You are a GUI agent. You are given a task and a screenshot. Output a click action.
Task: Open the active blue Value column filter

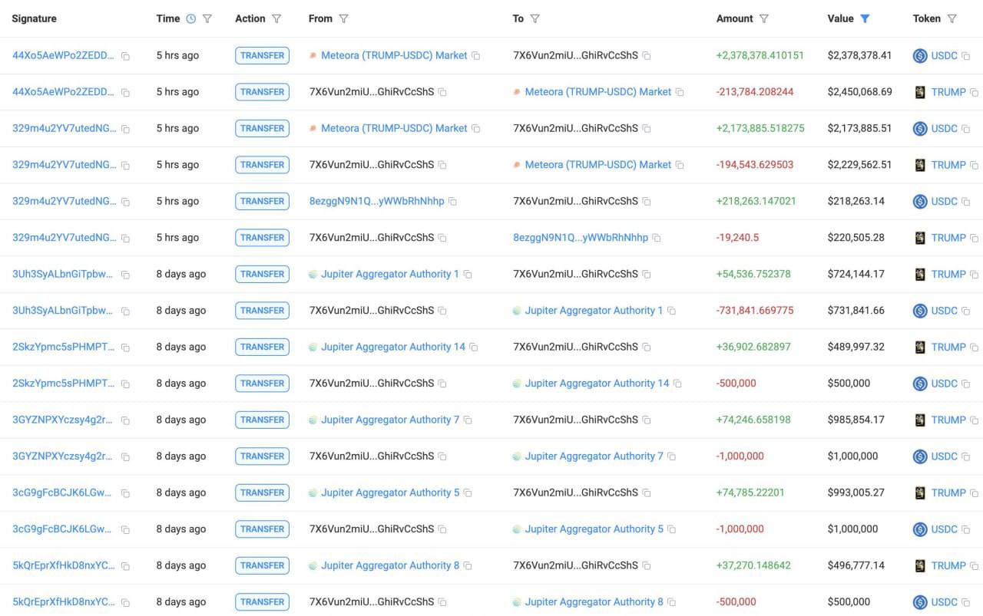pyautogui.click(x=865, y=18)
